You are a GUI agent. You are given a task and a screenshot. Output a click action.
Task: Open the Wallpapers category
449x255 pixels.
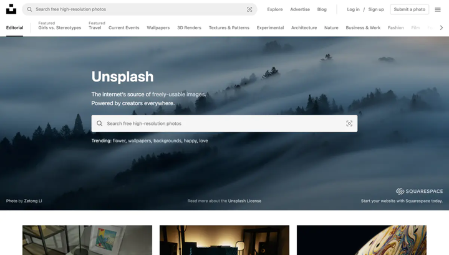coord(158,28)
